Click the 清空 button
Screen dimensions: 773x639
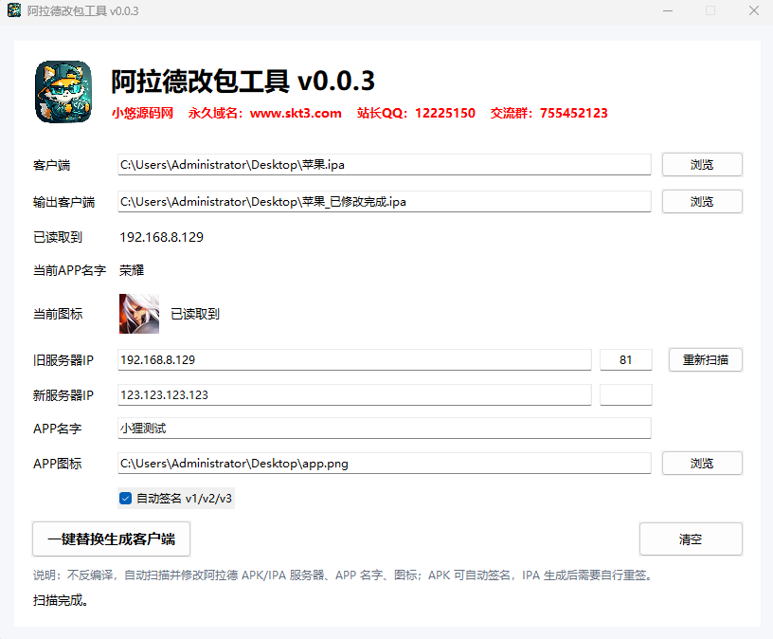point(691,539)
